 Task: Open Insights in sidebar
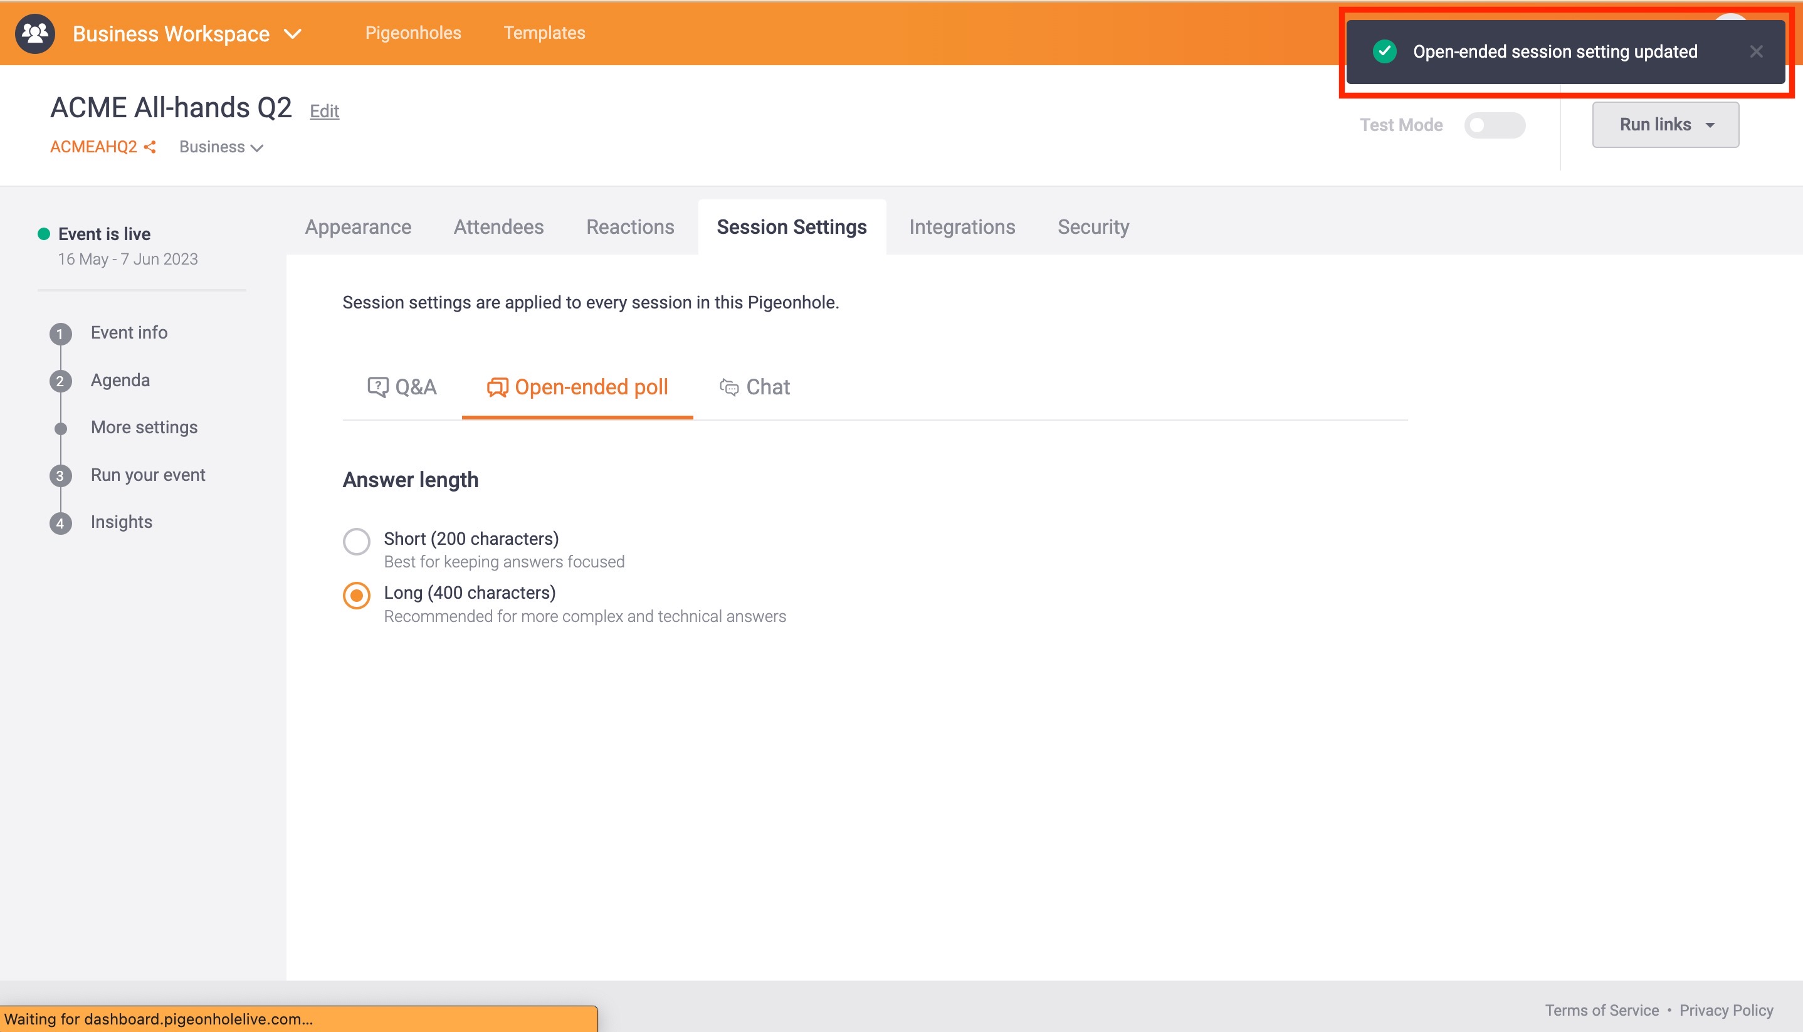click(121, 522)
